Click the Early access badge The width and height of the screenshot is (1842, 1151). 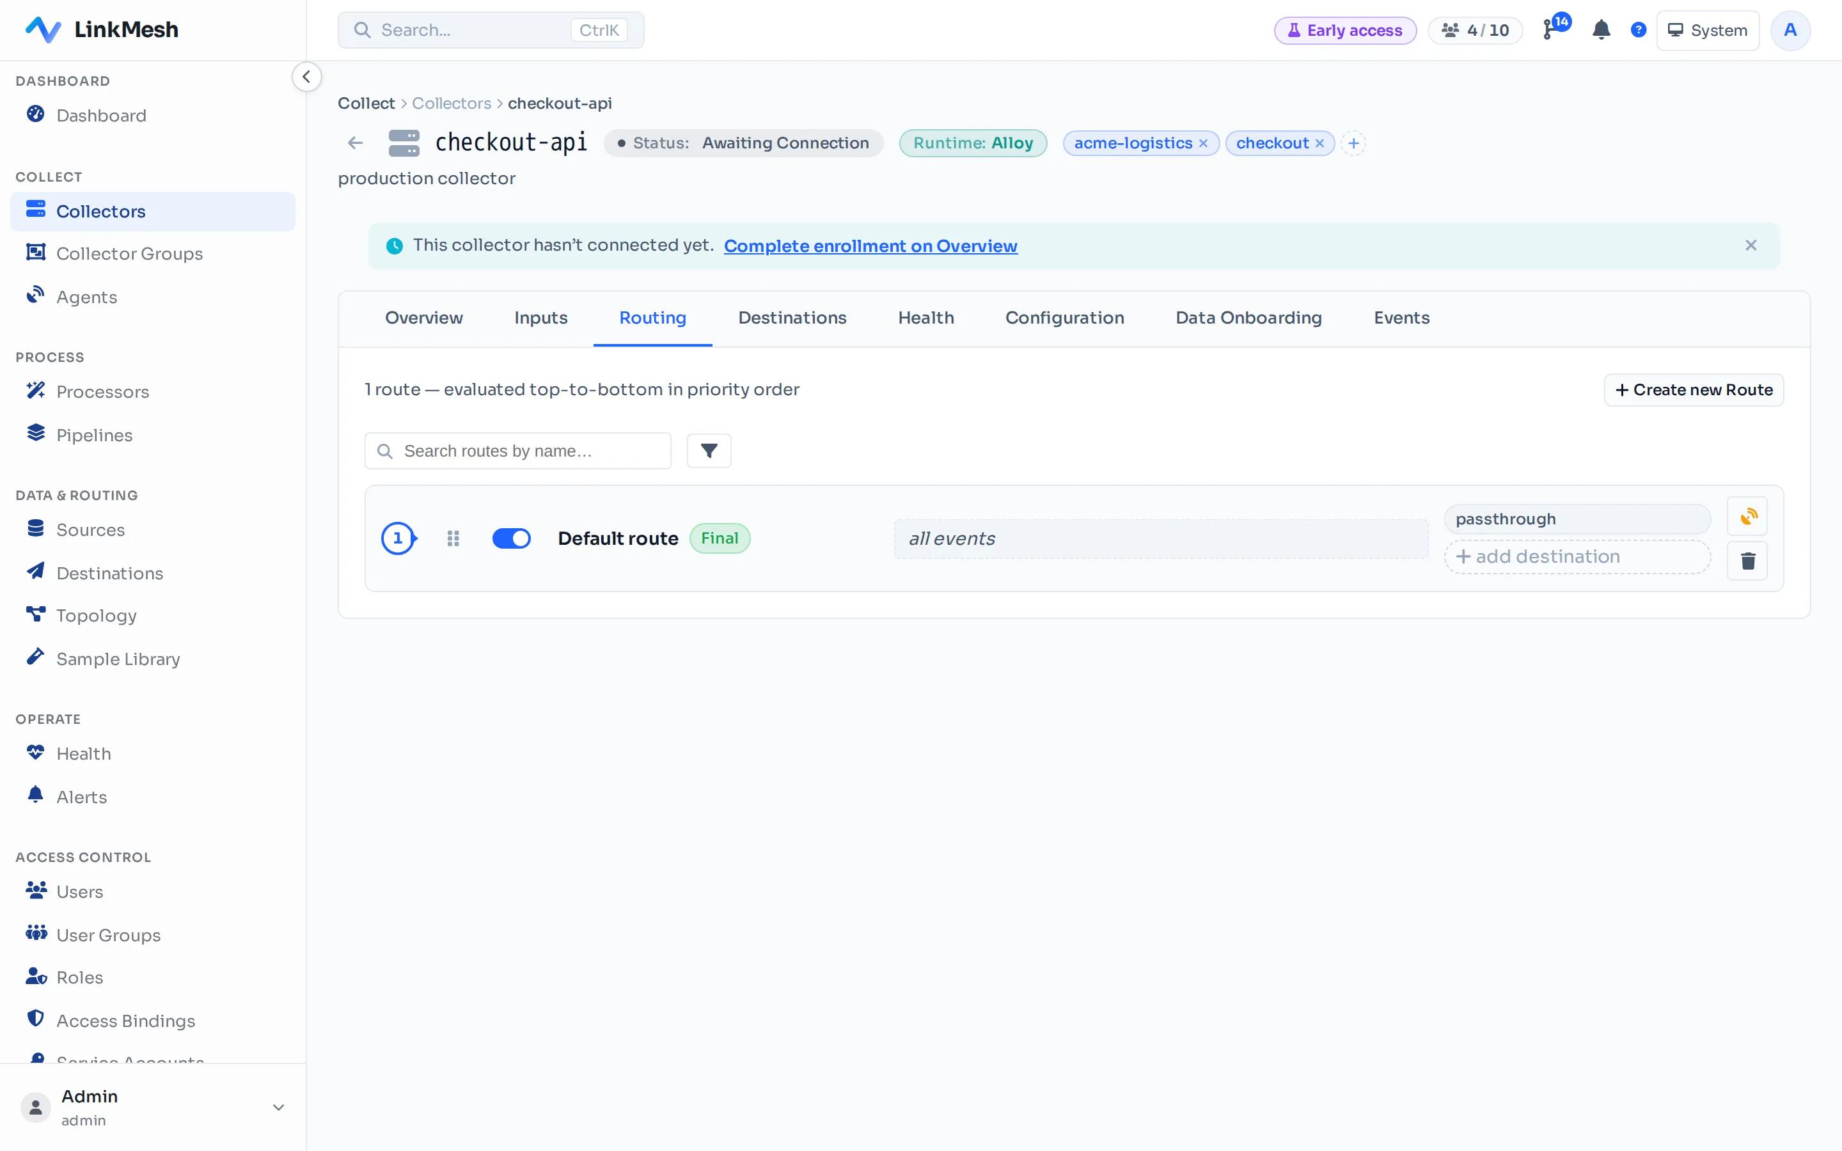[x=1345, y=31]
